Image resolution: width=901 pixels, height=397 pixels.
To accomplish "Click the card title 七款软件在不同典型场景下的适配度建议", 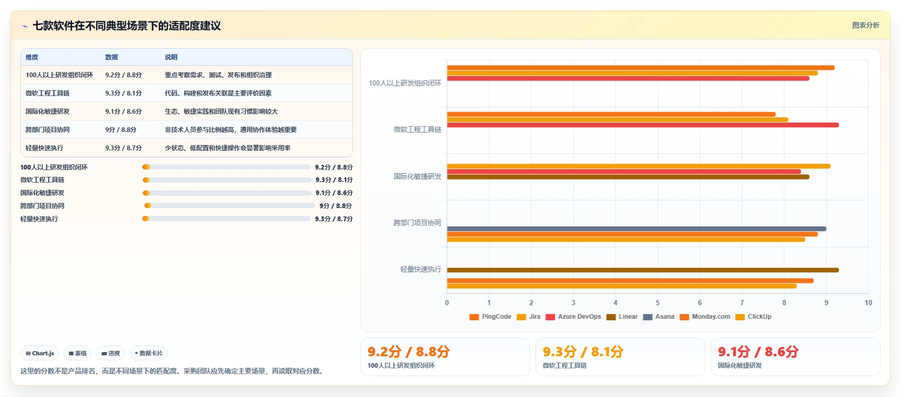I will coord(127,26).
